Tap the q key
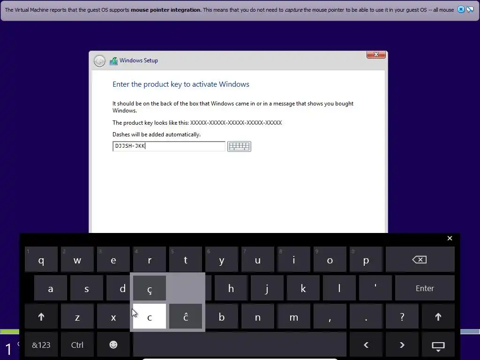This screenshot has width=480, height=360. 41,260
